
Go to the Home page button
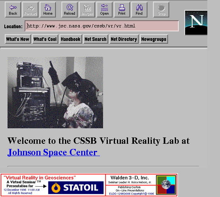tap(48, 10)
